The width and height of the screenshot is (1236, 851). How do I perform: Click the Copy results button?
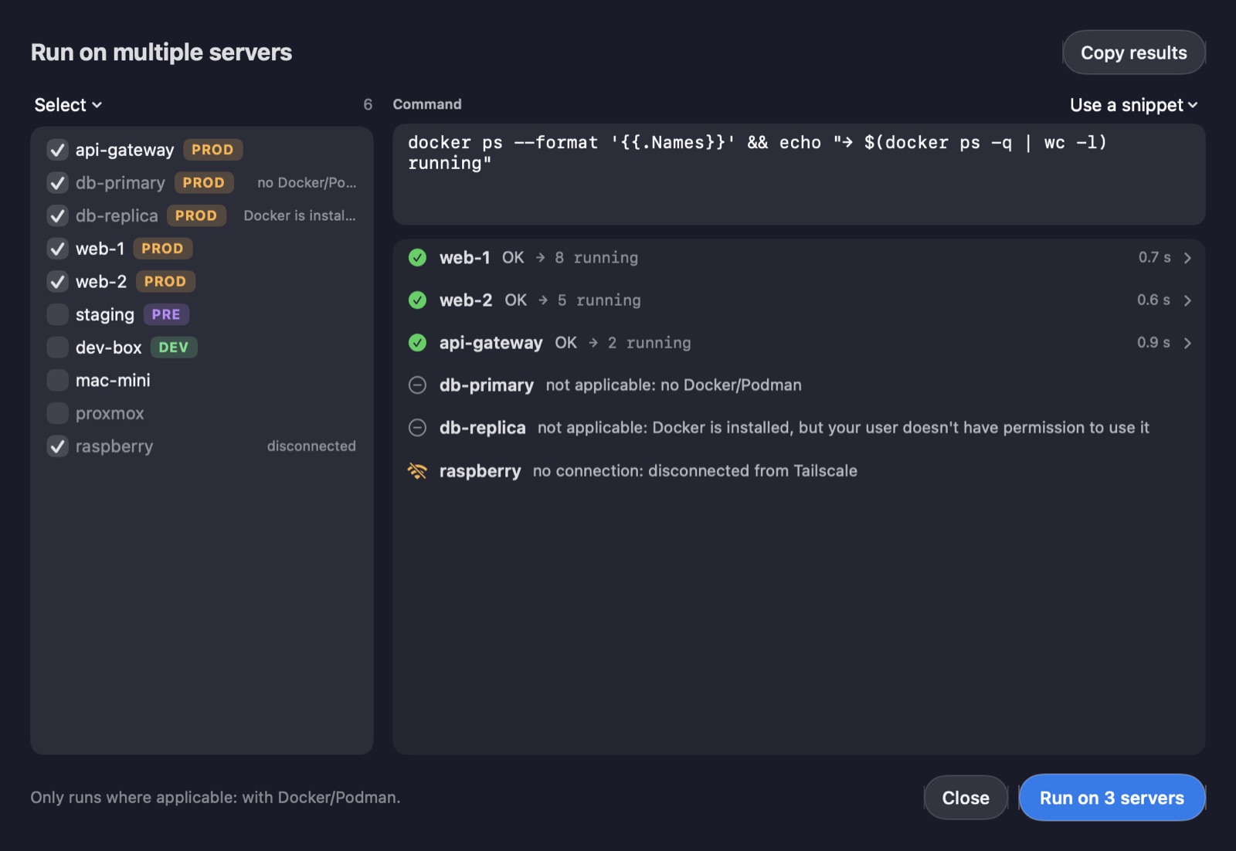coord(1133,53)
